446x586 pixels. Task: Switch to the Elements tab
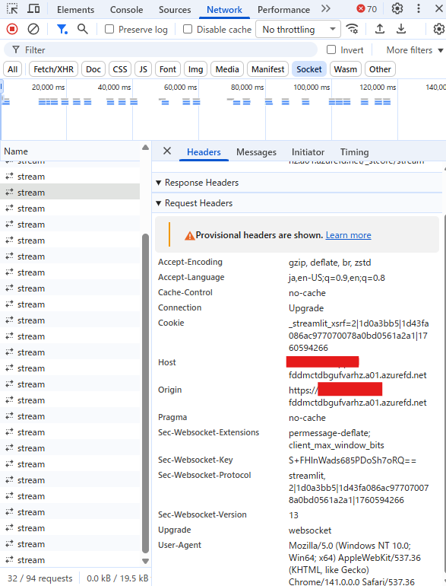75,9
